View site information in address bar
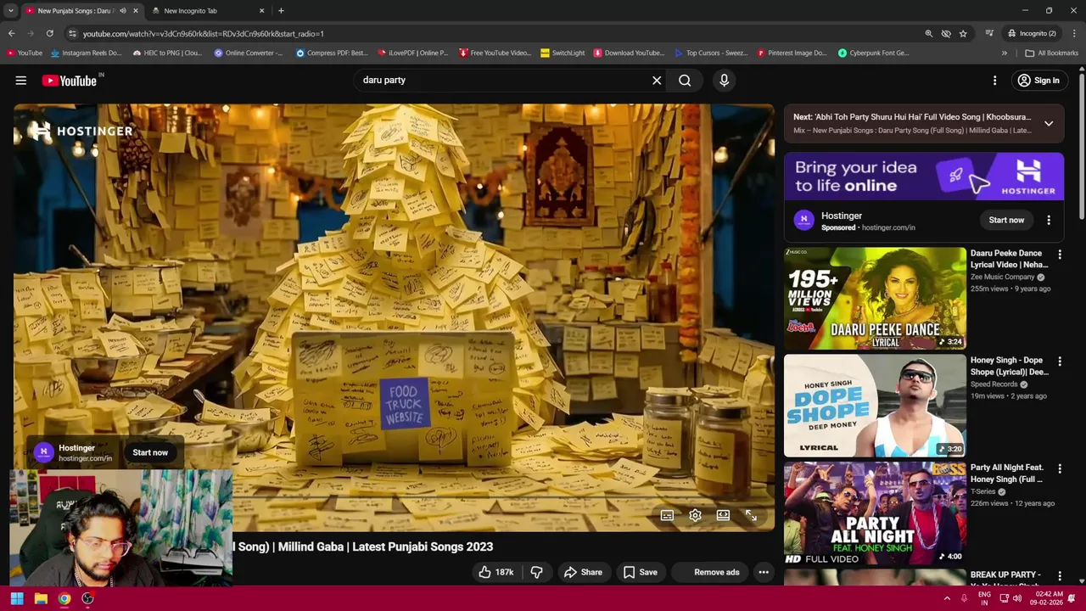 pos(73,33)
